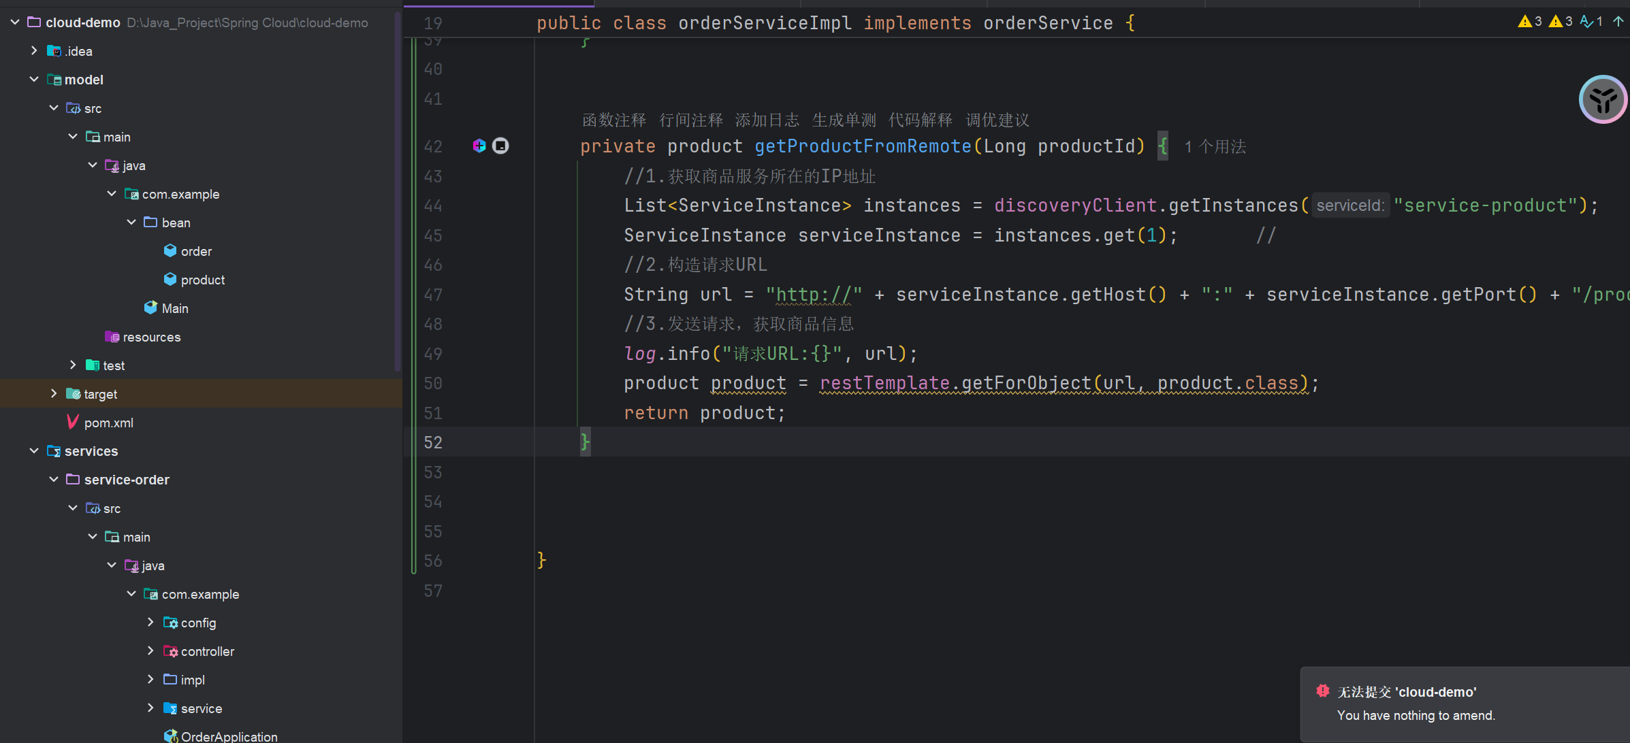Click the colorful hexagon gutter icon on line 42
This screenshot has width=1630, height=743.
479,146
